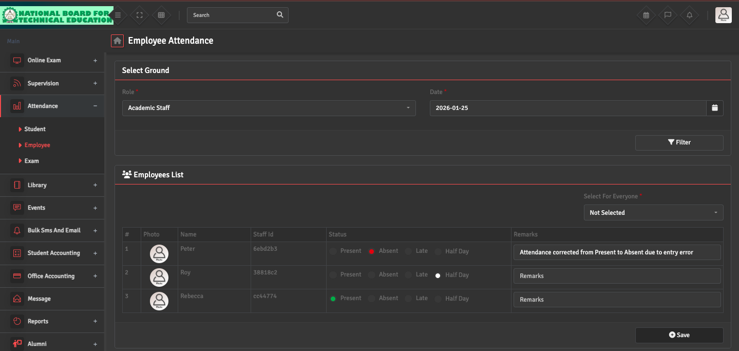Click the flag icon in header
This screenshot has width=739, height=351.
668,15
